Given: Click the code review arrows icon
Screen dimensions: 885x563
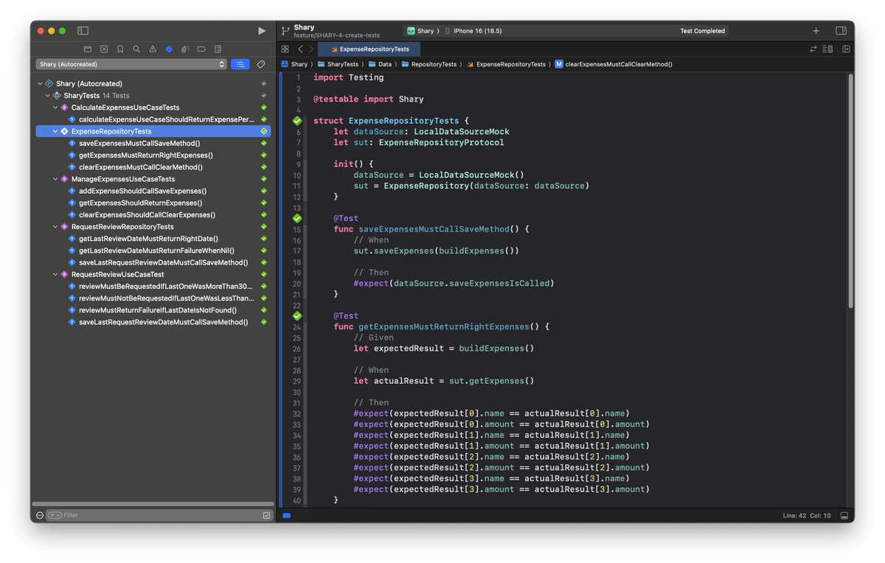Looking at the screenshot, I should [x=813, y=49].
